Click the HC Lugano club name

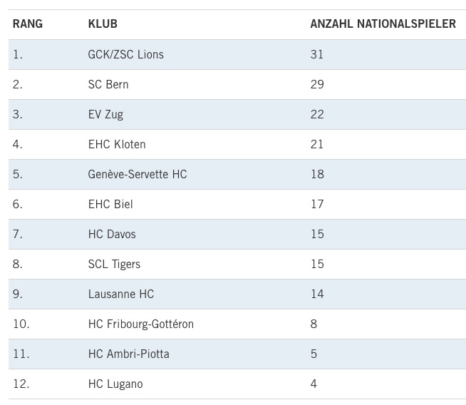click(115, 384)
